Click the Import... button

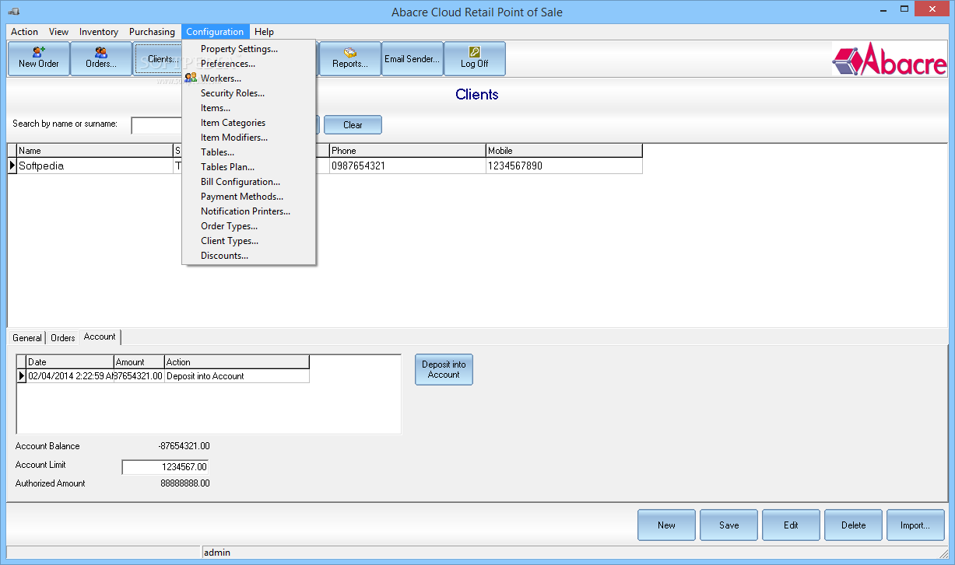[916, 525]
